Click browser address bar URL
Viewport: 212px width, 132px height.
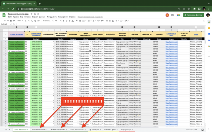click(x=37, y=9)
